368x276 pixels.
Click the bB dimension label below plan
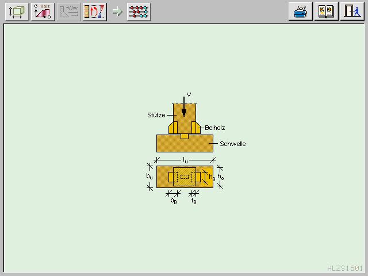pyautogui.click(x=173, y=201)
